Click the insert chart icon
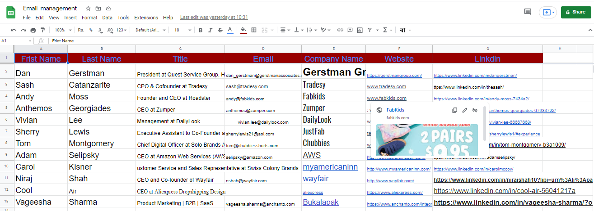The image size is (594, 211). coord(360,30)
